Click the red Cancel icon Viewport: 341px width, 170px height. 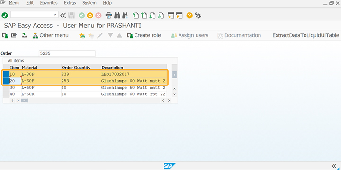(99, 16)
